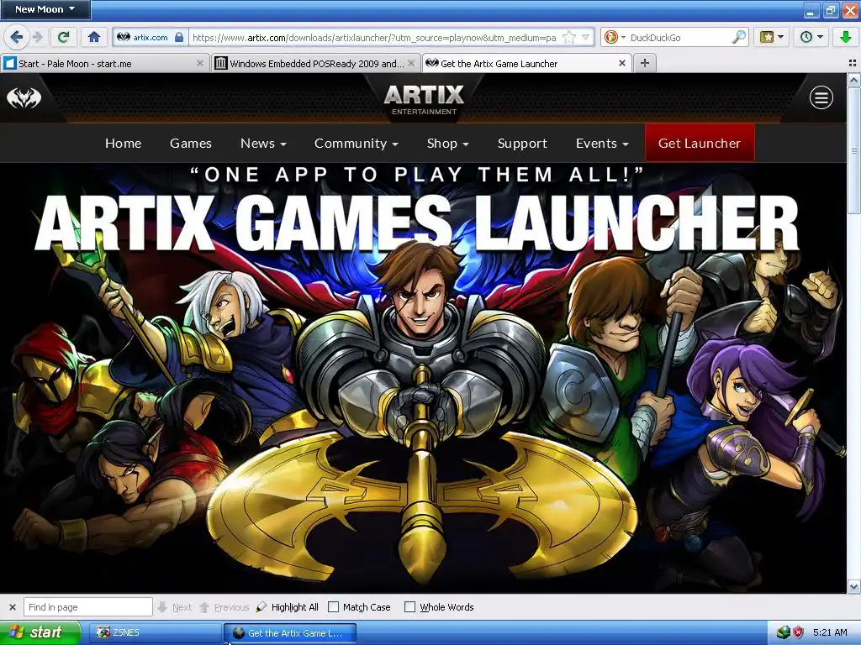Click the red security shield tray icon

pyautogui.click(x=798, y=632)
